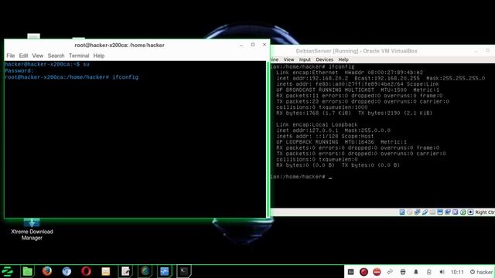Open the globe application in taskbar

[145, 271]
